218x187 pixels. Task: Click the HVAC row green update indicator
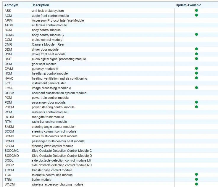point(196,78)
